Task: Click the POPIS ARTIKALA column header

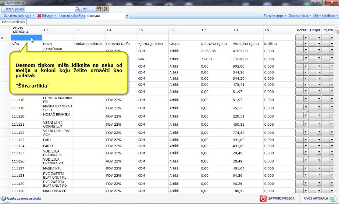Action: (x=26, y=30)
